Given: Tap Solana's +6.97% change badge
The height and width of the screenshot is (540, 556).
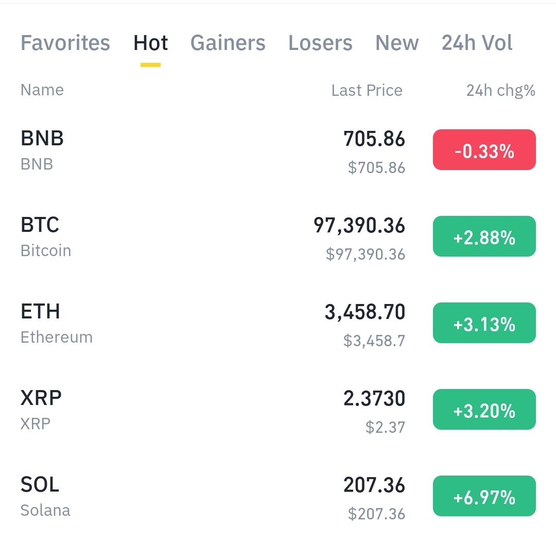Looking at the screenshot, I should (484, 496).
